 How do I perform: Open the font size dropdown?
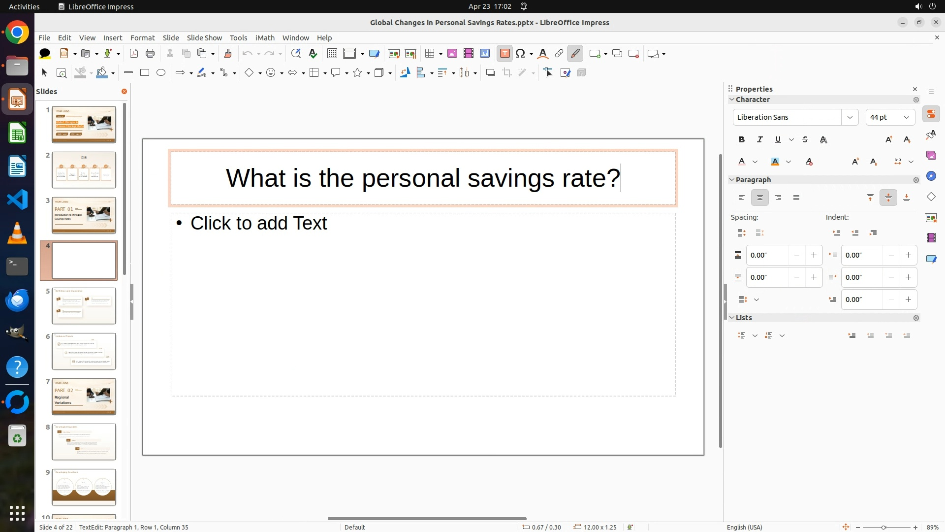pos(906,117)
